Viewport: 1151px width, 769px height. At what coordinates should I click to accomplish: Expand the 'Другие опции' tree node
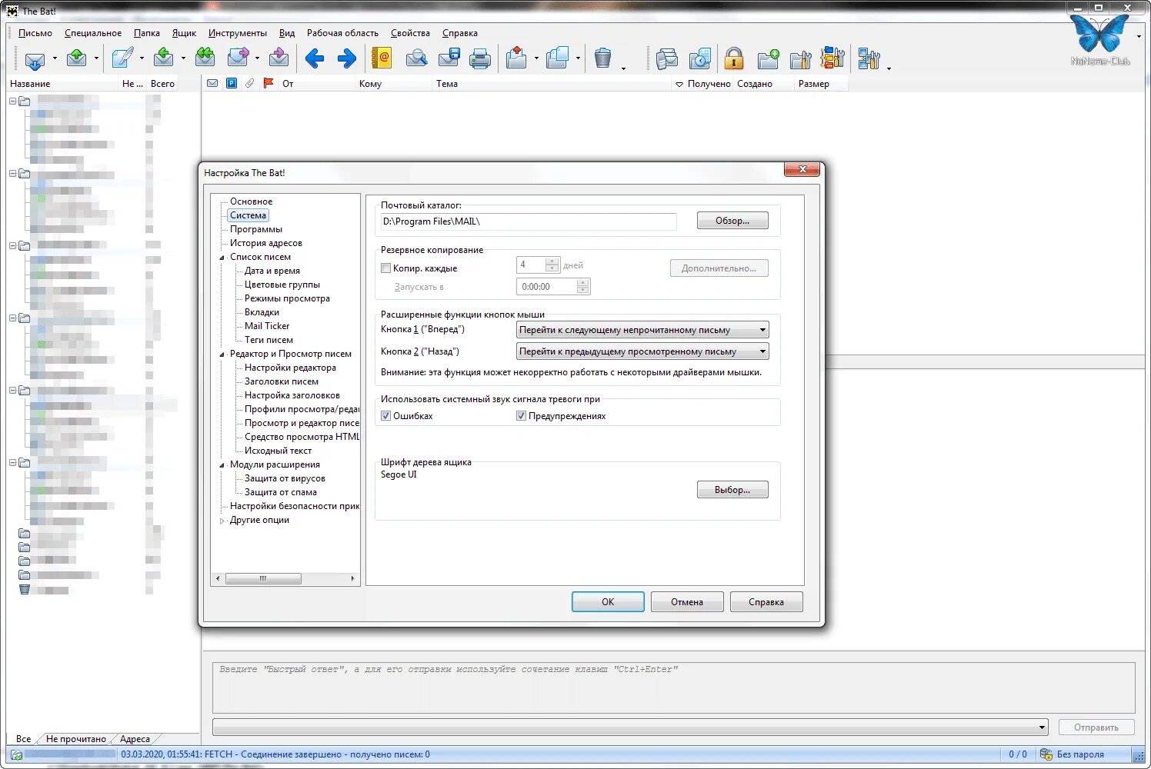[222, 521]
